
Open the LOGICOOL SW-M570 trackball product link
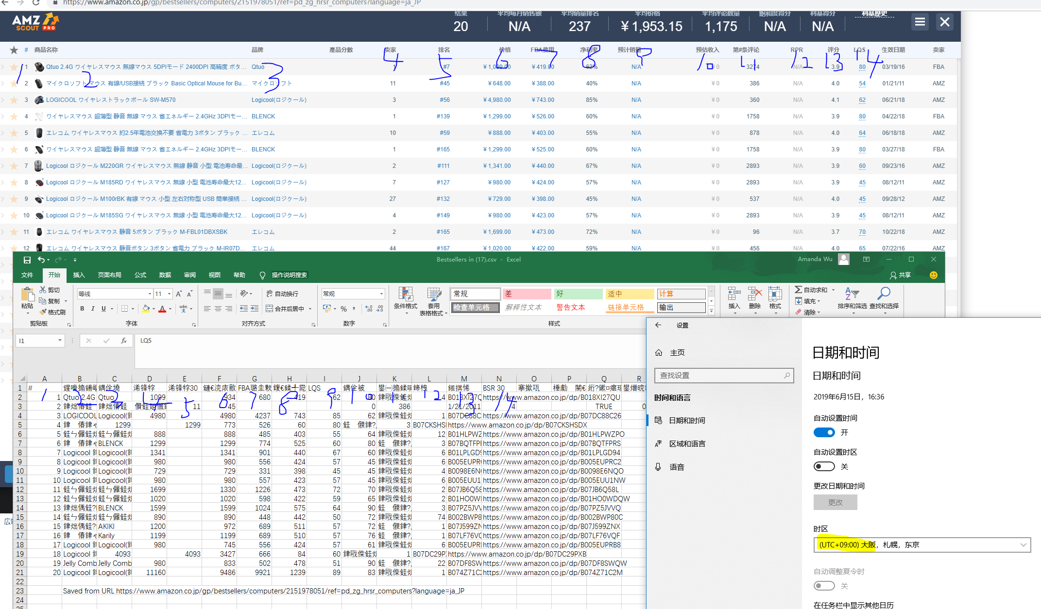tap(111, 100)
